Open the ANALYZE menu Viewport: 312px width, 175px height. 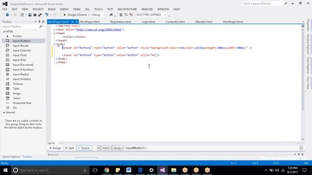(x=147, y=9)
